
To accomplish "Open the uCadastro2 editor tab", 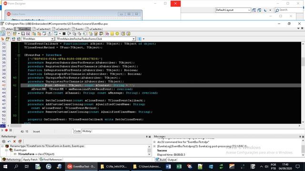I will tap(41, 29).
